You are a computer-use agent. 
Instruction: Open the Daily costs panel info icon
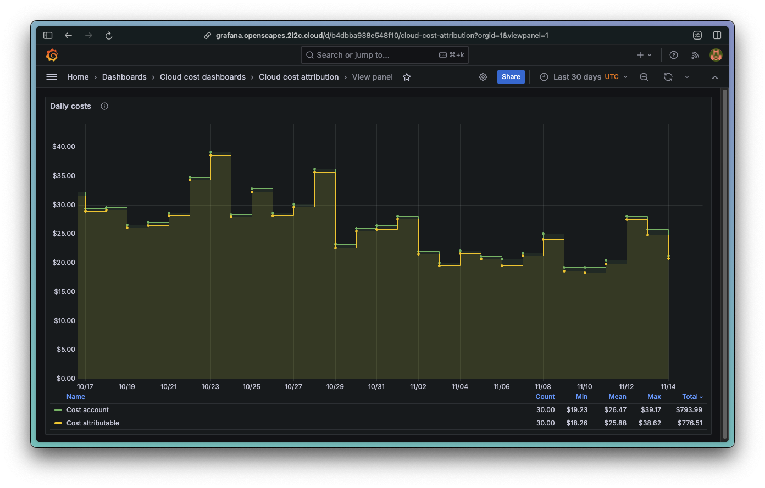pos(104,106)
